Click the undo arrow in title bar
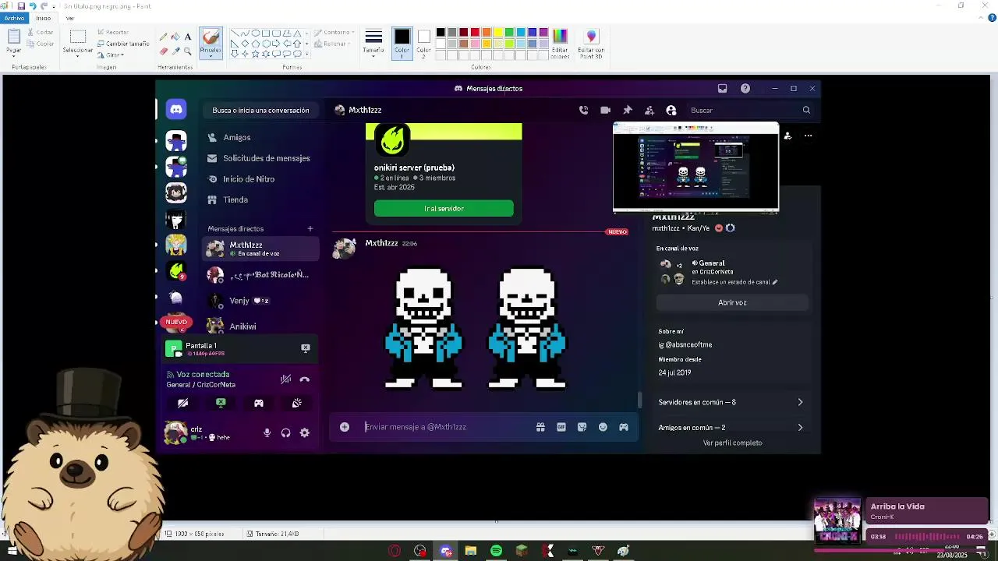 coord(33,6)
